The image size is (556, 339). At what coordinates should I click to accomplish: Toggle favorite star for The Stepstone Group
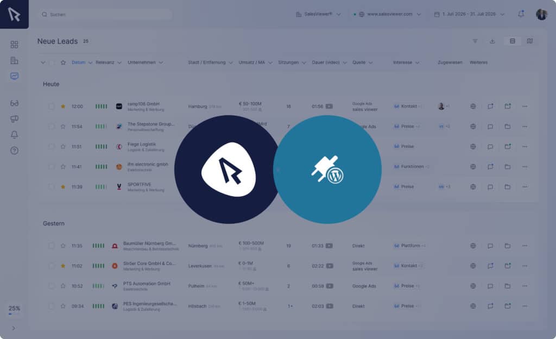coord(63,127)
